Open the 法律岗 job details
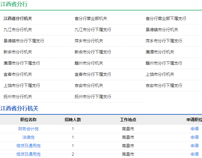The width and height of the screenshot is (202, 158). [28, 137]
